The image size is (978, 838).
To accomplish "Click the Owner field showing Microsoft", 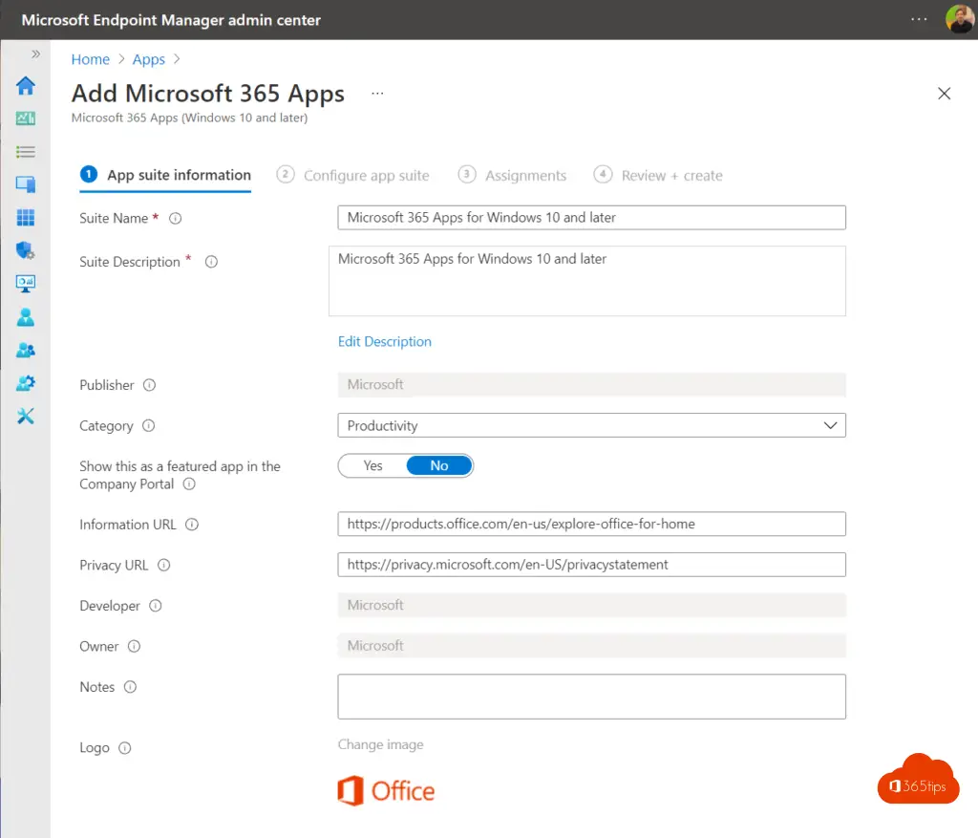I will coord(591,646).
